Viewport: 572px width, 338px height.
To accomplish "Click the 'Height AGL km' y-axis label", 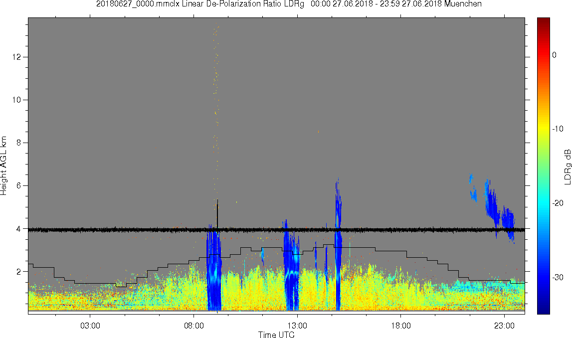I will [x=3, y=166].
